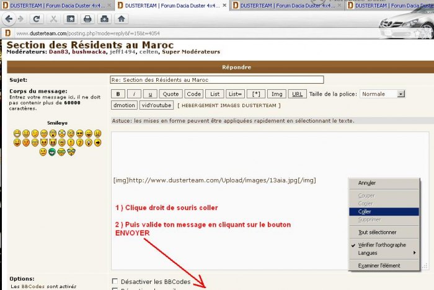Click the scissors icon in browser toolbar
This screenshot has width=434, height=290.
[53, 19]
